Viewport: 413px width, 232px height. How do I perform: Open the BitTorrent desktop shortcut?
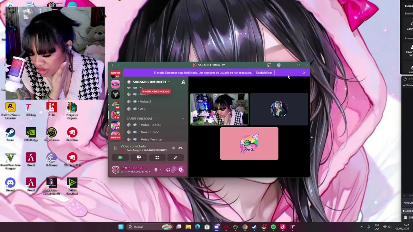tap(52, 160)
